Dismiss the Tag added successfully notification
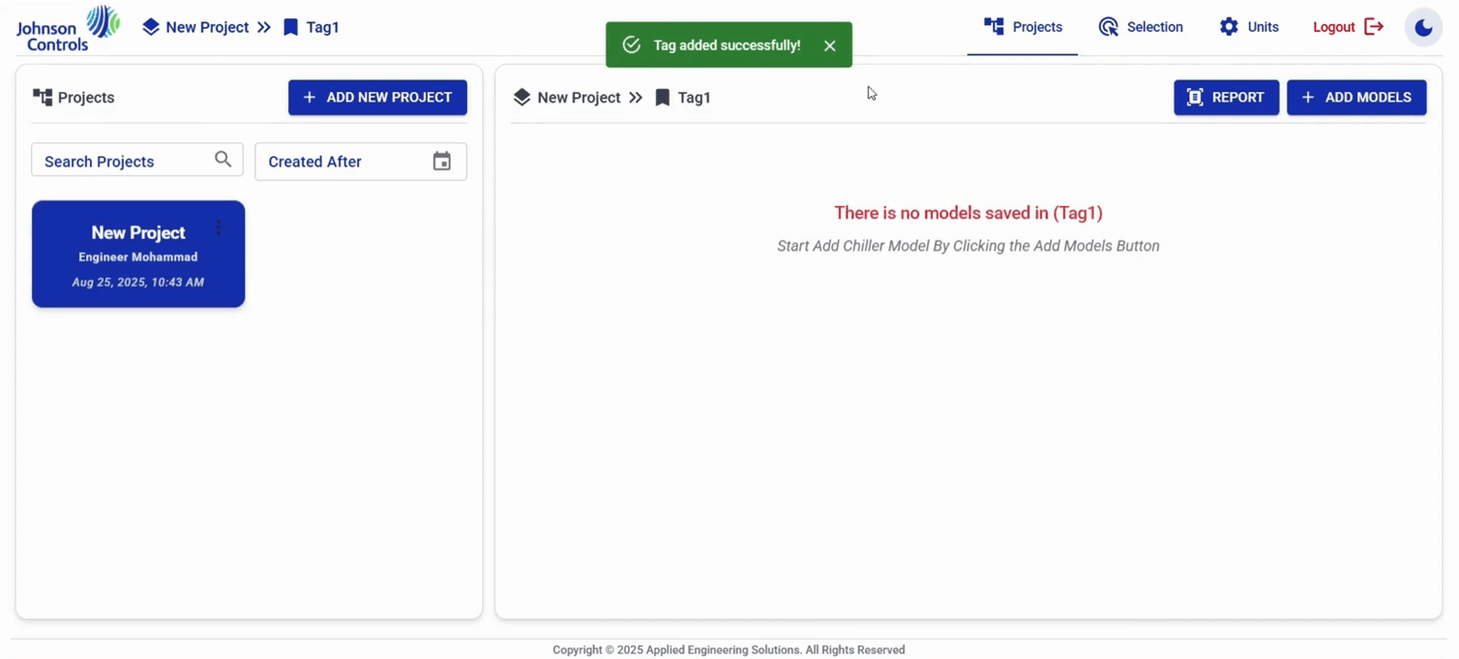This screenshot has width=1459, height=659. click(829, 45)
